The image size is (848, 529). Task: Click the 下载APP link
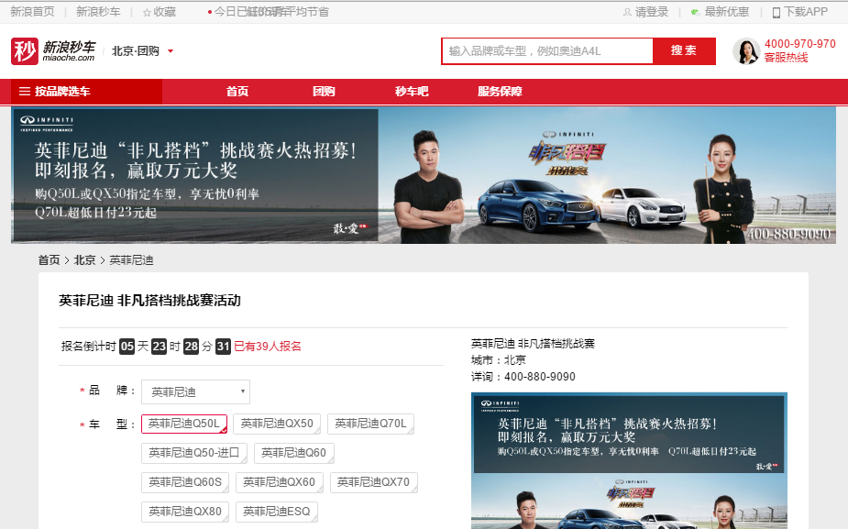pos(806,12)
